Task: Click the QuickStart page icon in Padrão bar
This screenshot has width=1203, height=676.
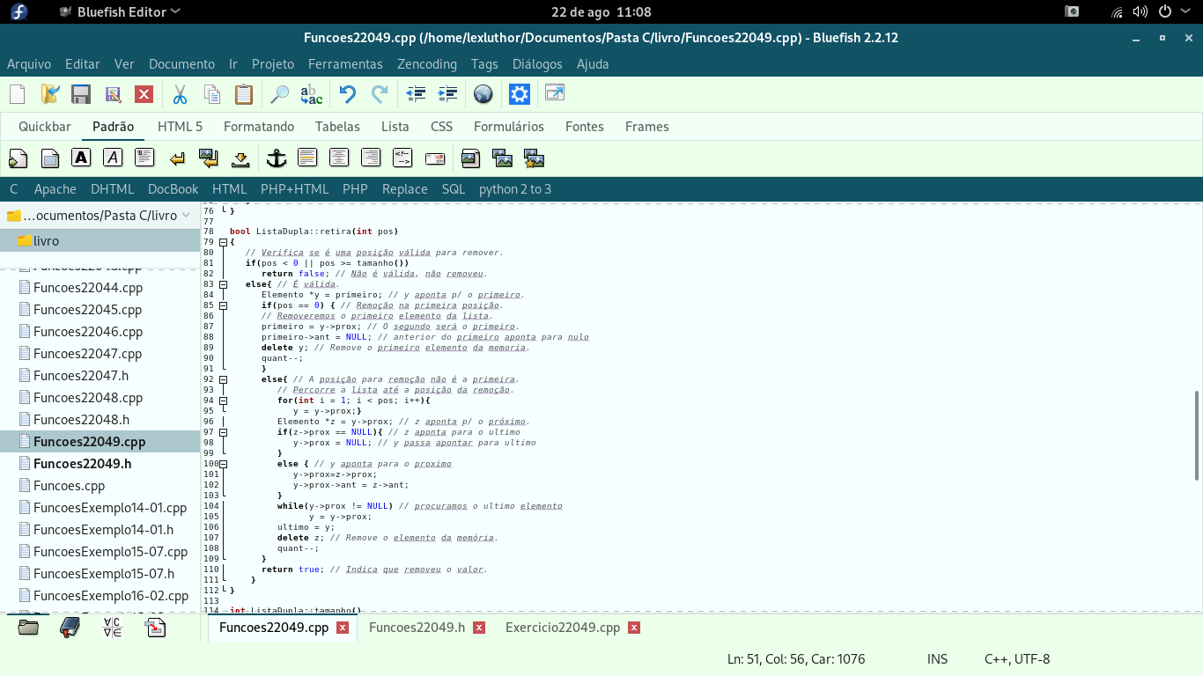Action: click(18, 158)
